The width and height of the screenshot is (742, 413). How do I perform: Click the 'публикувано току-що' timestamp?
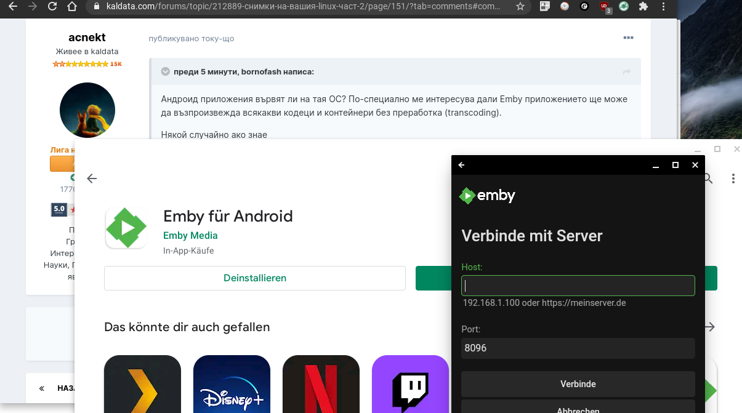point(191,38)
